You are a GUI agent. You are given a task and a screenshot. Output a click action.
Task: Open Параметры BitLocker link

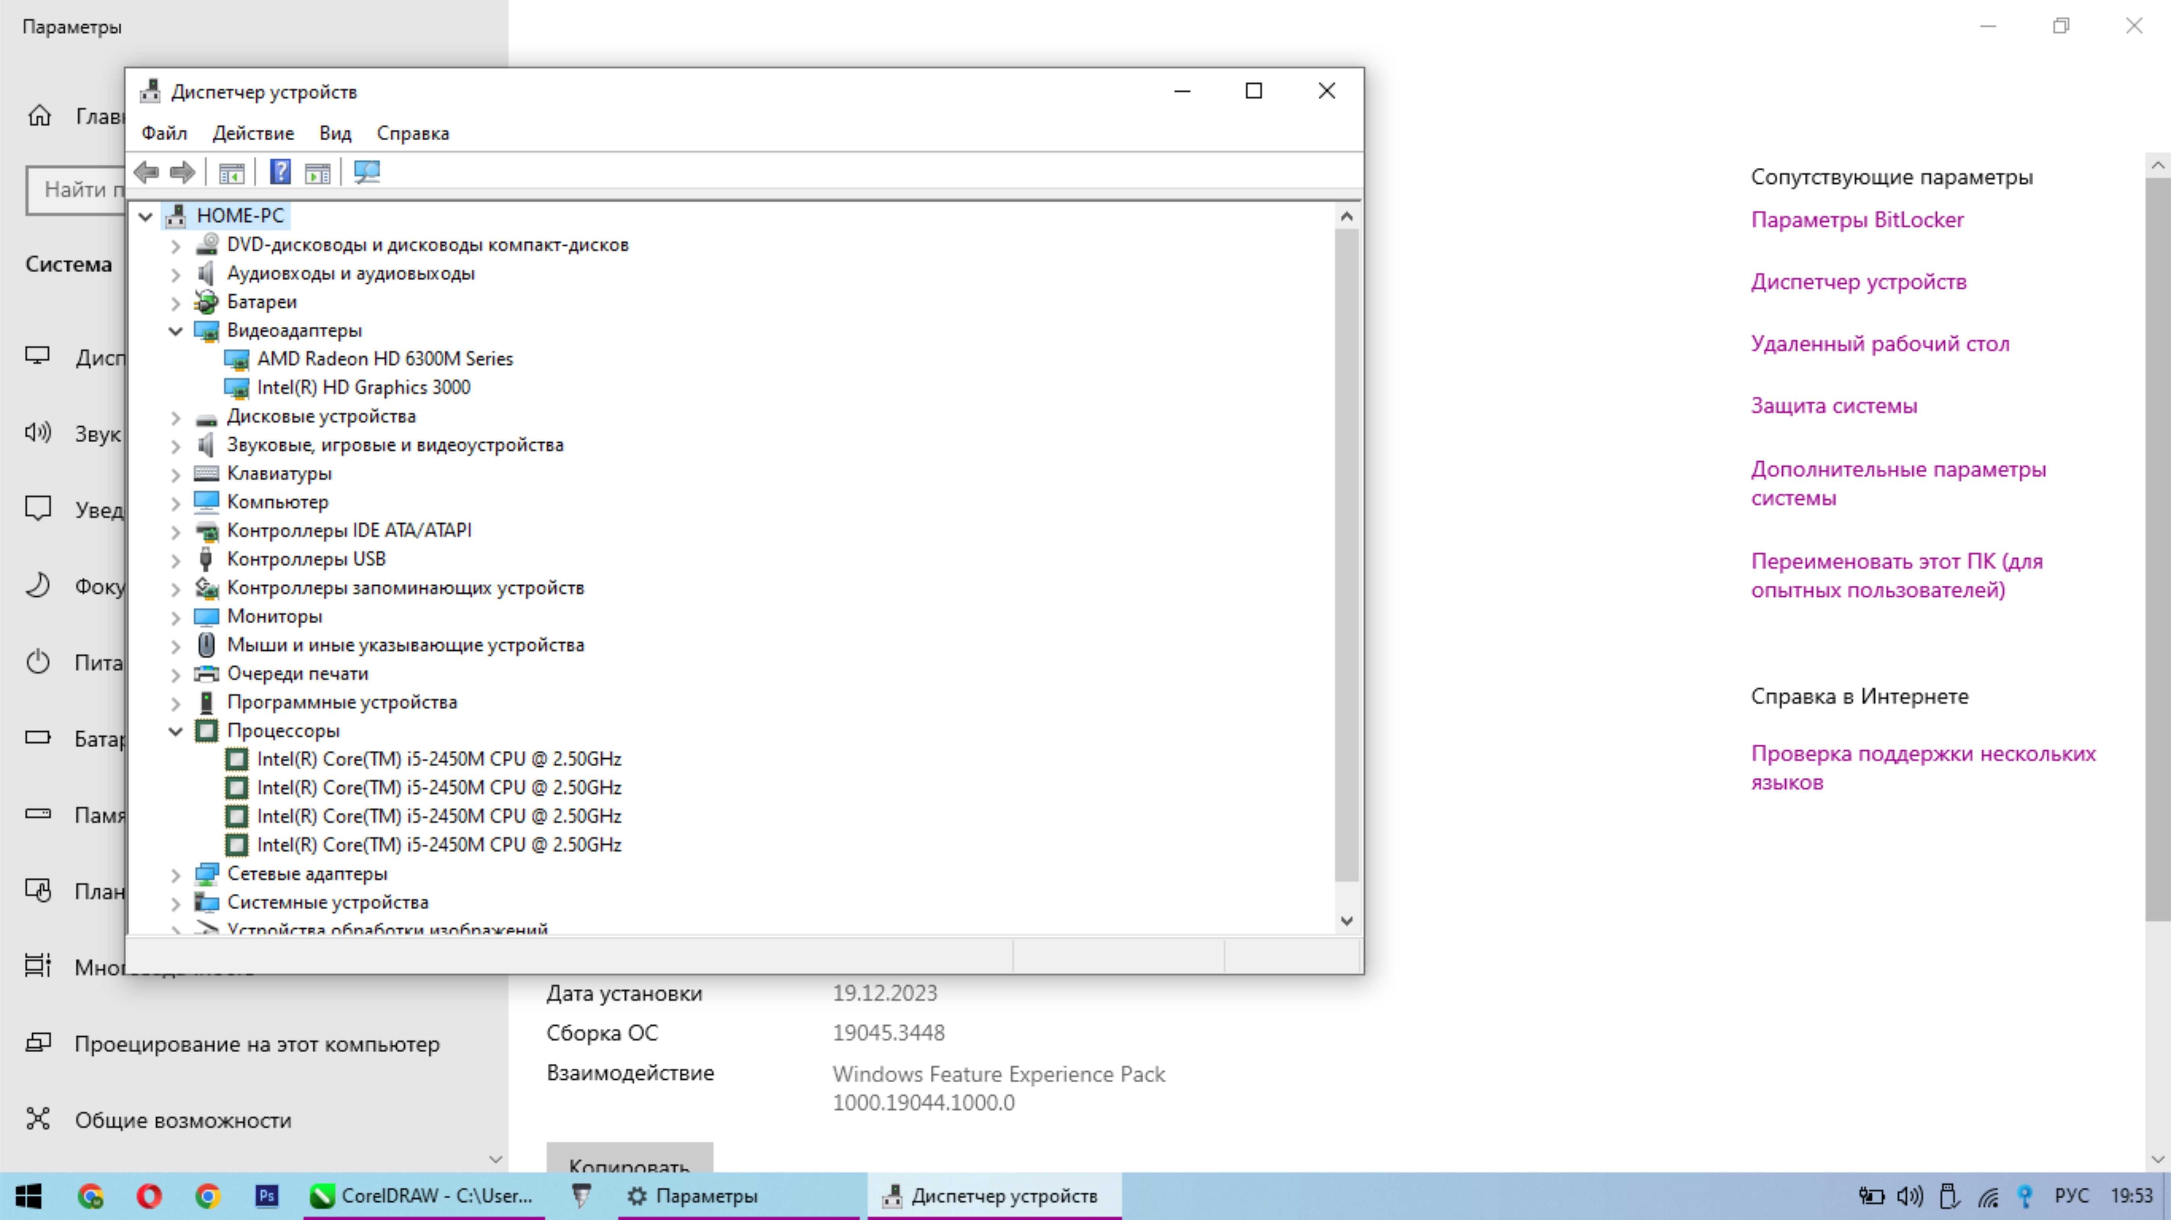click(1857, 220)
